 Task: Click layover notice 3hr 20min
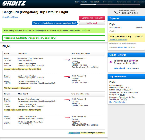click(23, 69)
